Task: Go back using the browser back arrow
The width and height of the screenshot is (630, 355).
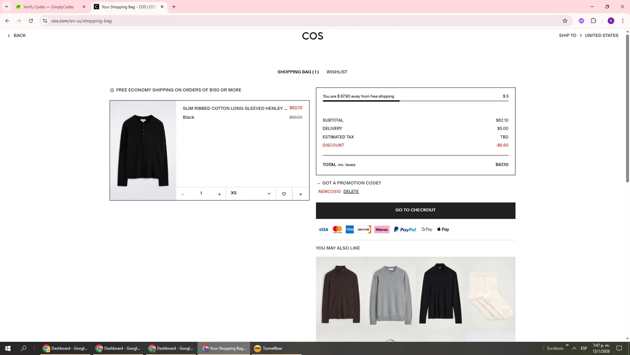Action: click(x=7, y=21)
